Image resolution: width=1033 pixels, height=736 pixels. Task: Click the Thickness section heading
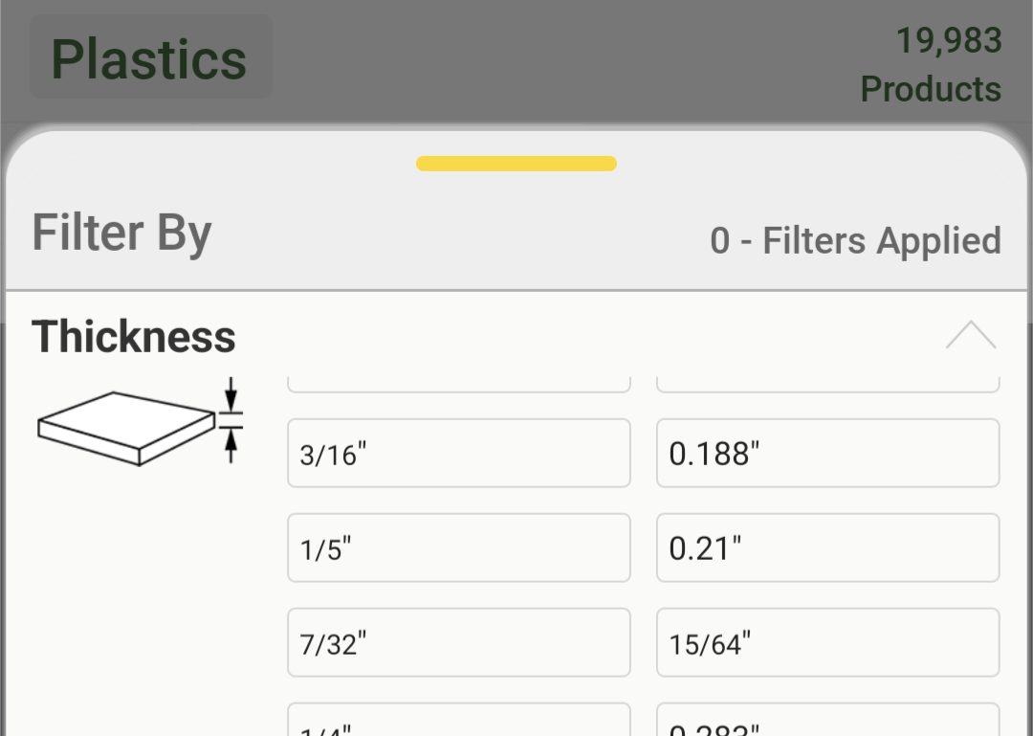tap(134, 337)
